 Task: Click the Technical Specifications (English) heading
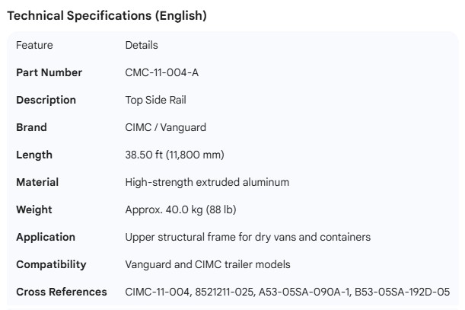pyautogui.click(x=107, y=15)
